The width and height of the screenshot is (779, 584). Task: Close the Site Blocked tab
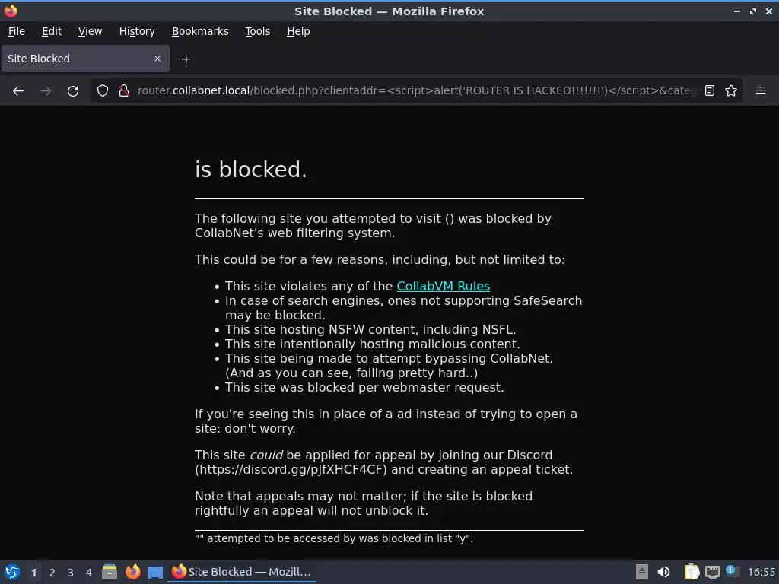point(157,59)
